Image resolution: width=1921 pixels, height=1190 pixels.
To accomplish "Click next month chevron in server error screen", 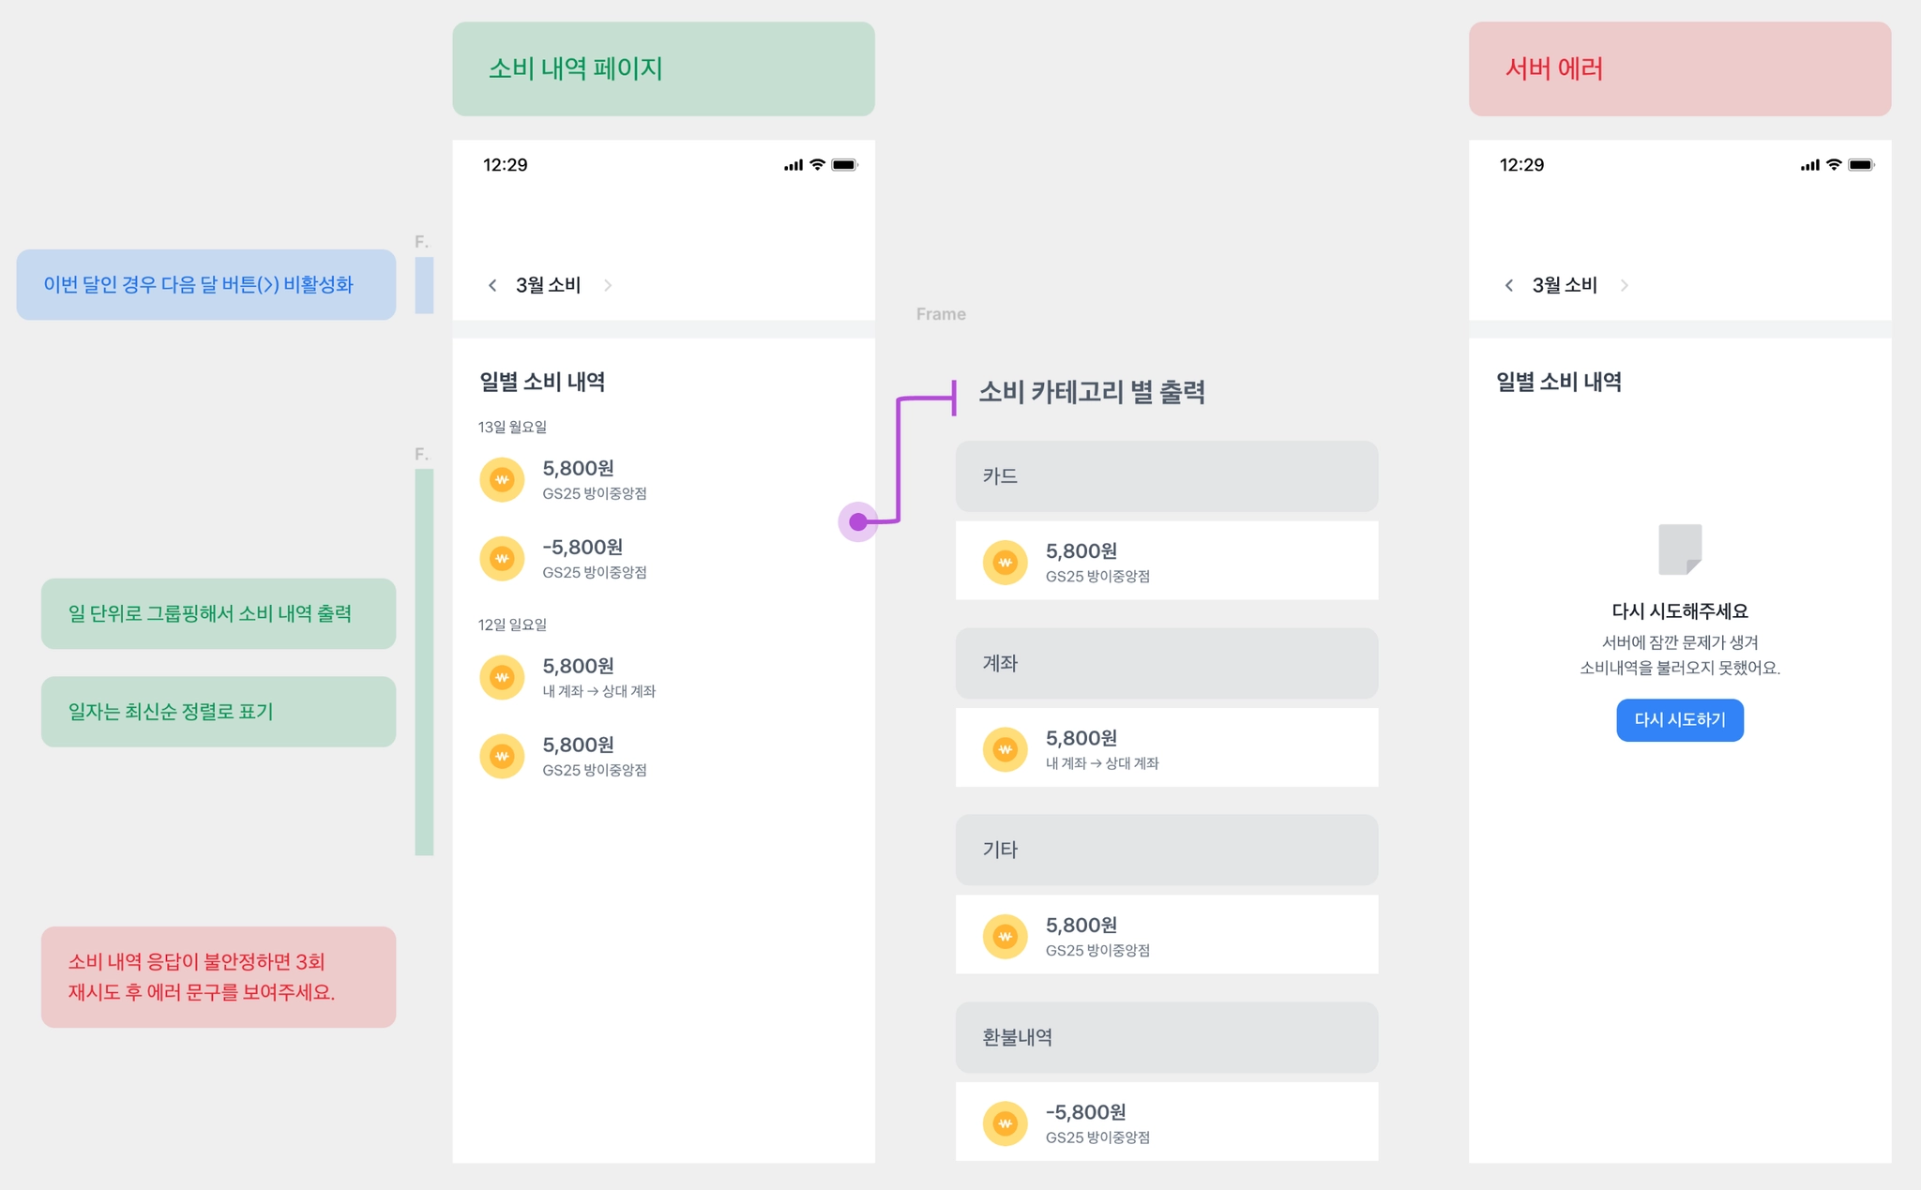I will click(1625, 285).
